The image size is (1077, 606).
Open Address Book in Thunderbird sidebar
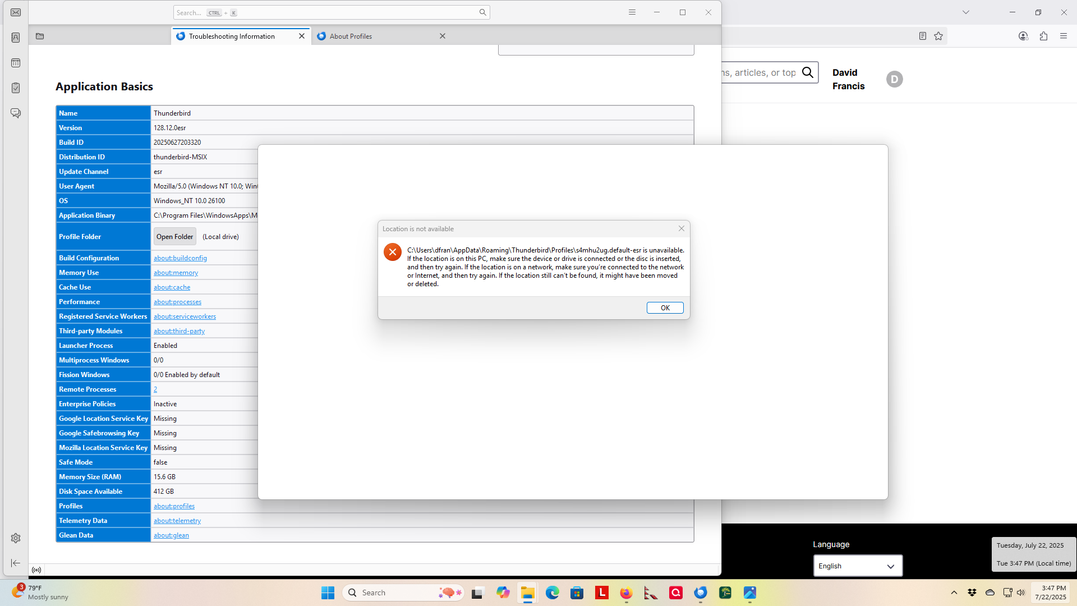16,38
